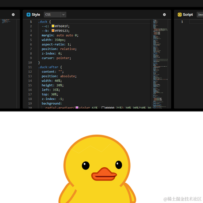Open the Script language dropdown
Screen dimensions: 203x203
click(200, 15)
